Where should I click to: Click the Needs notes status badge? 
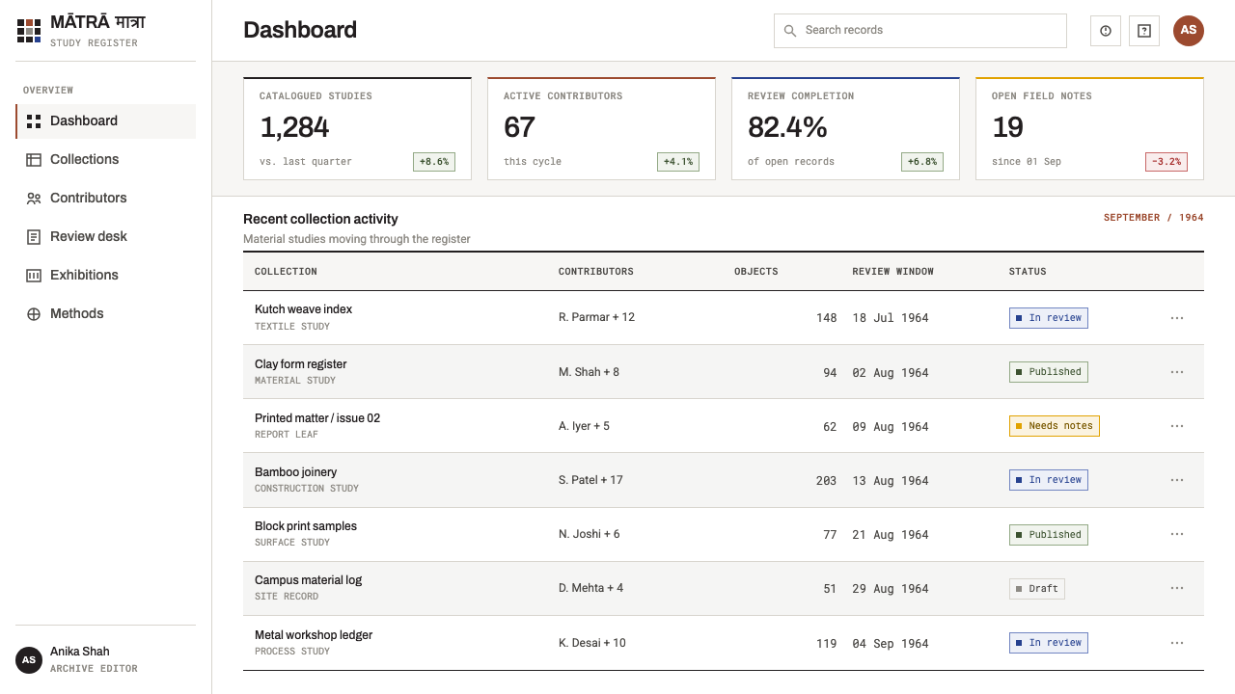point(1054,426)
